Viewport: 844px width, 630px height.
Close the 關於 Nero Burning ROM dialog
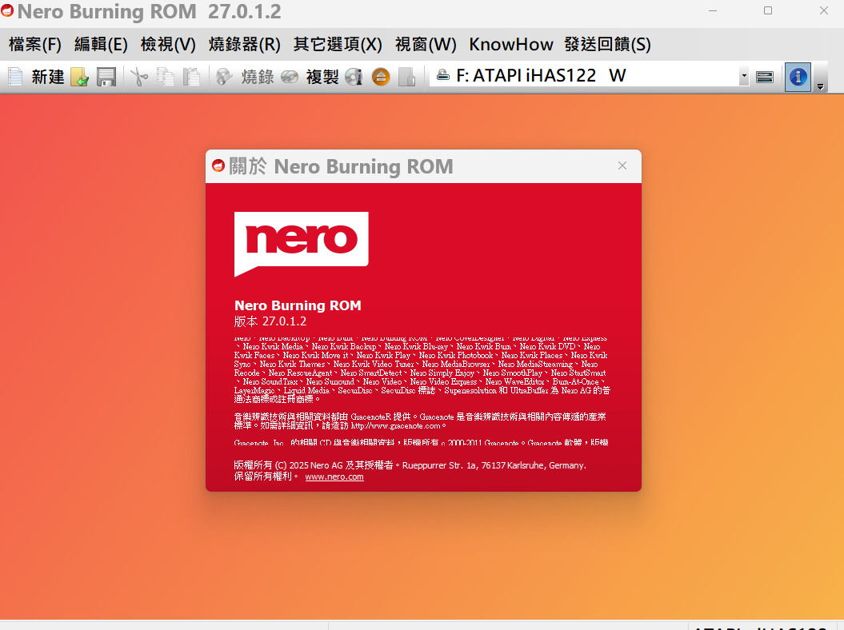(x=622, y=165)
